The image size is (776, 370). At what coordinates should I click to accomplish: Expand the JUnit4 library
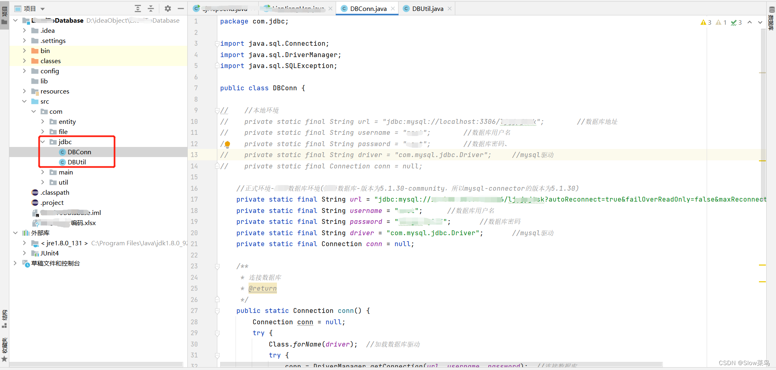(24, 253)
